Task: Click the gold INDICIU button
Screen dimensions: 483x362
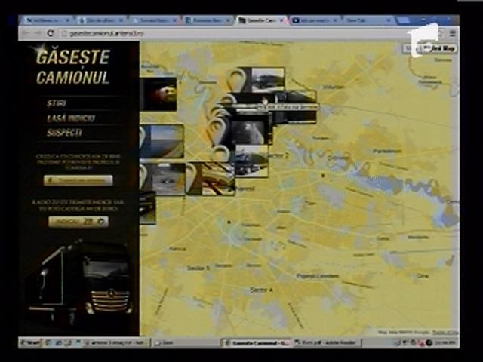Action: coord(78,222)
